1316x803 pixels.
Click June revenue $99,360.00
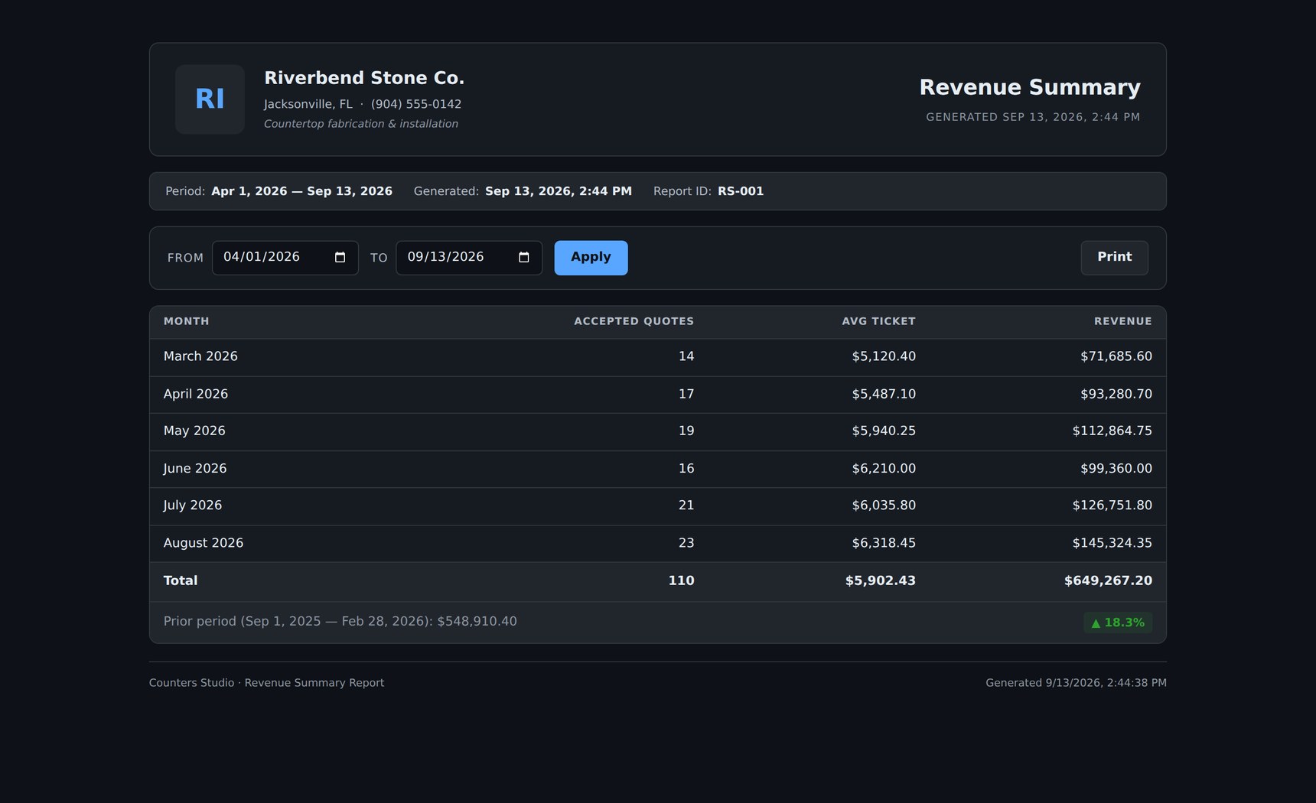click(1116, 469)
